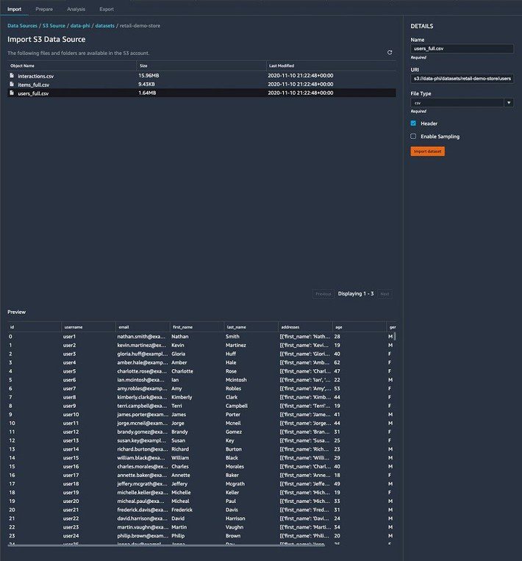The height and width of the screenshot is (561, 522).
Task: Click the william.black email cell
Action: point(142,457)
